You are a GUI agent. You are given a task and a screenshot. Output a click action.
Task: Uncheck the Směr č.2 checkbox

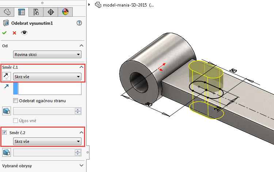tap(5, 132)
